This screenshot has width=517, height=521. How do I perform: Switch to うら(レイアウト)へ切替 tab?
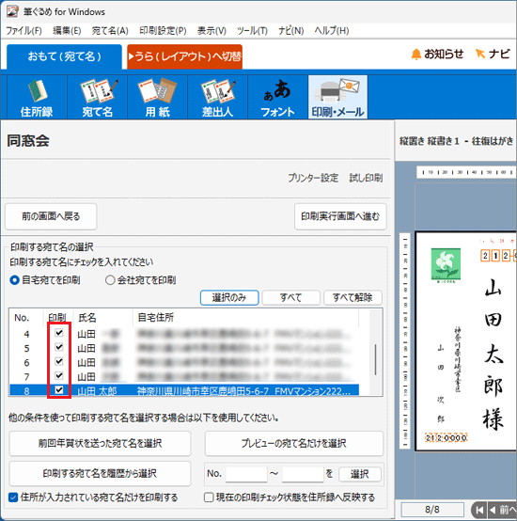pyautogui.click(x=184, y=56)
